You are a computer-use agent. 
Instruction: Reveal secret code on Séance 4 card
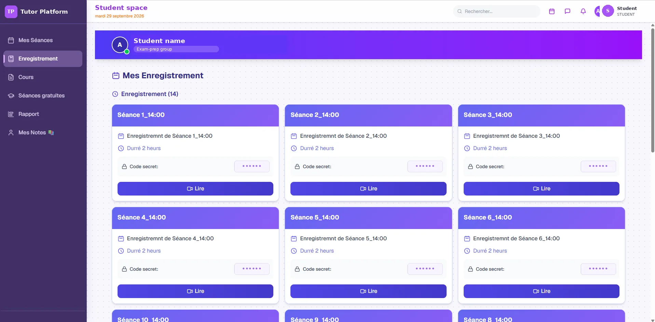[x=252, y=269]
